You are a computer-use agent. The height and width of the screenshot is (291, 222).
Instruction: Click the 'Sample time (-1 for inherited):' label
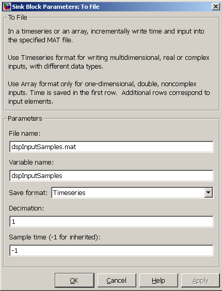tap(54, 237)
